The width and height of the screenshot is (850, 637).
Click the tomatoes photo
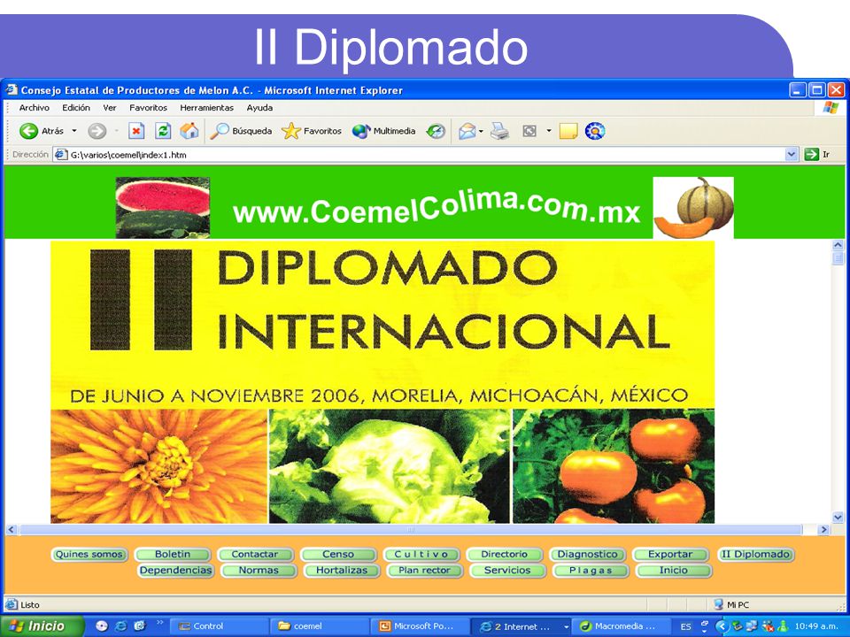(614, 466)
